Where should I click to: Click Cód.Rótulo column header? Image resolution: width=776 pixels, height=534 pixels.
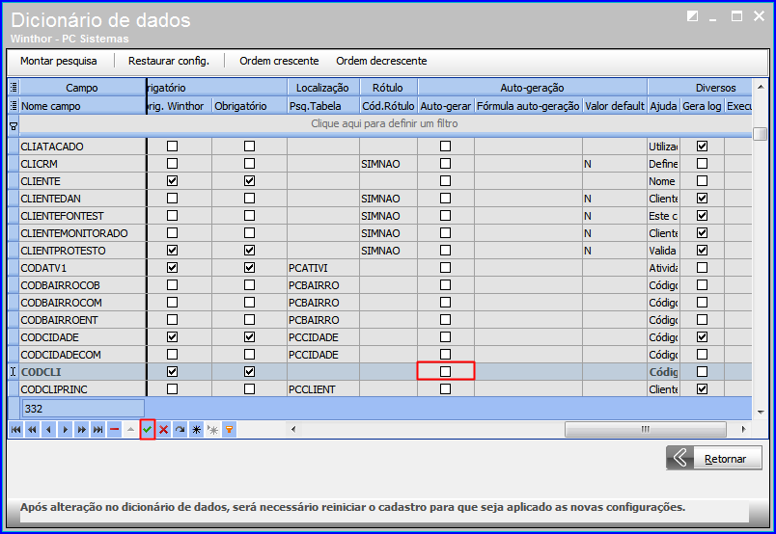pyautogui.click(x=389, y=106)
